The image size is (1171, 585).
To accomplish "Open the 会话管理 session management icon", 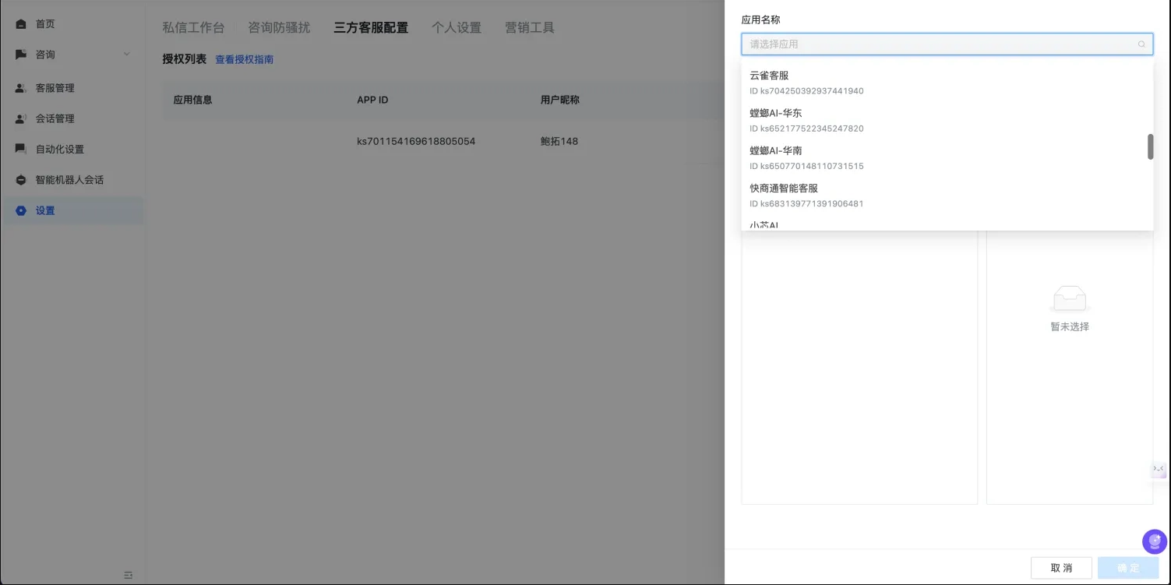I will 21,118.
